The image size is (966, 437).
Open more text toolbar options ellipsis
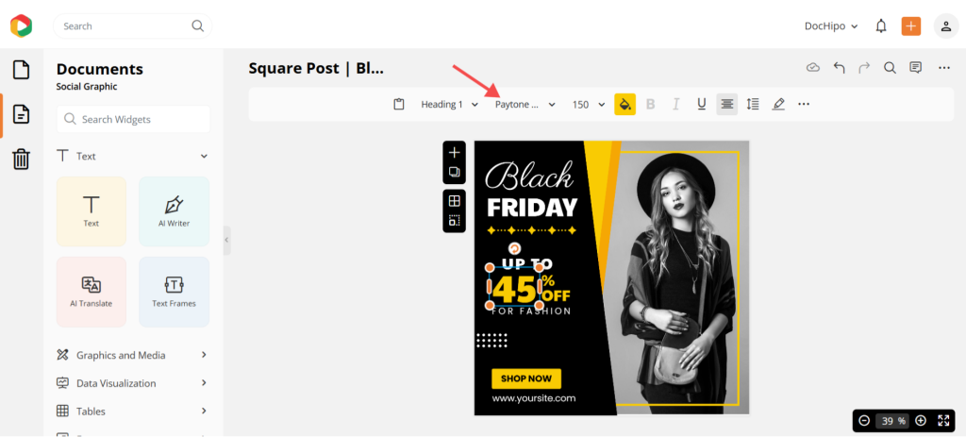(x=804, y=104)
